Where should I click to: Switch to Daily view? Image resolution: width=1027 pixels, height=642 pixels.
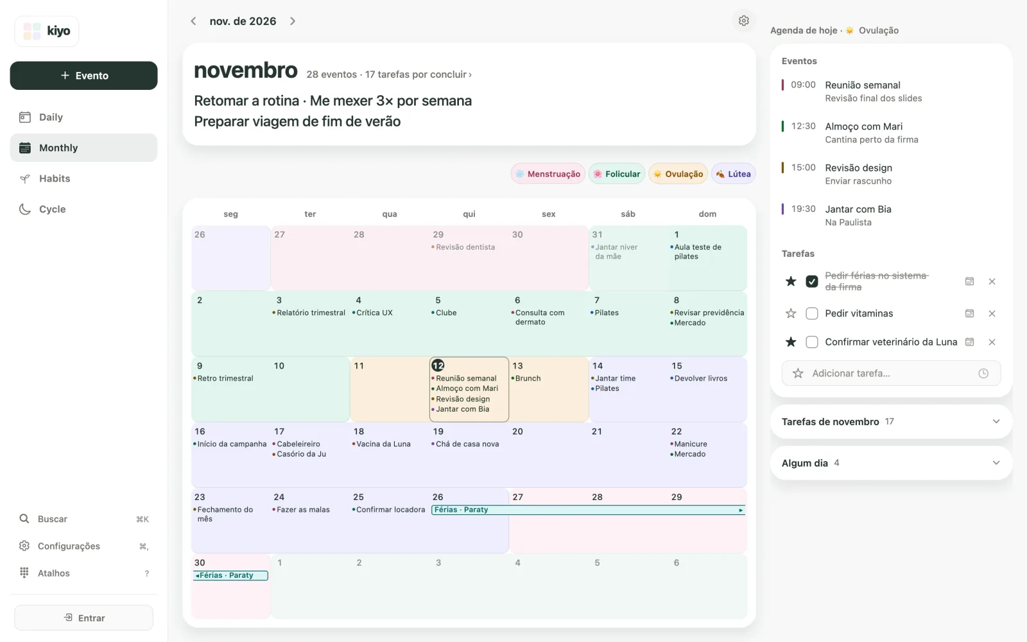tap(83, 117)
